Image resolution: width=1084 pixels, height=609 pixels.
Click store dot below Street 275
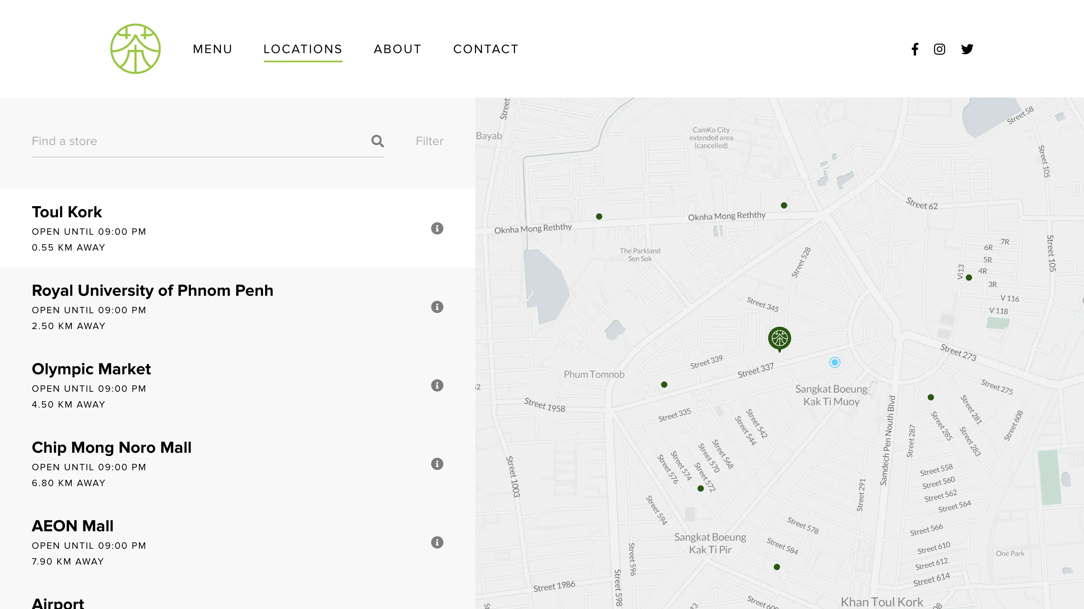(931, 397)
